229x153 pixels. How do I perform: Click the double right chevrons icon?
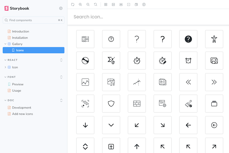click(214, 82)
